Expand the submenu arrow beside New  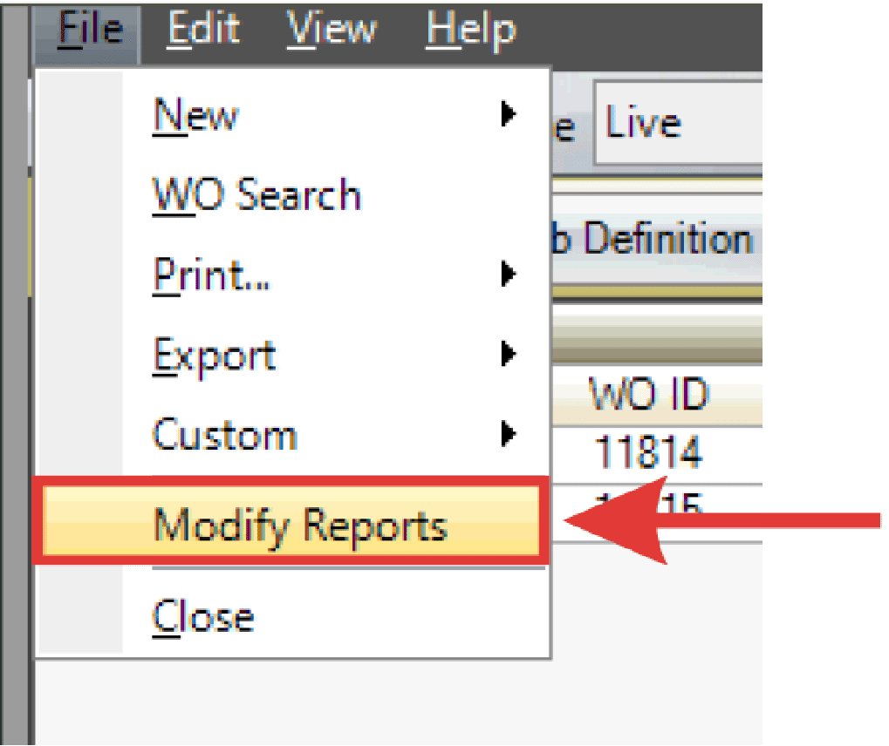(x=508, y=114)
